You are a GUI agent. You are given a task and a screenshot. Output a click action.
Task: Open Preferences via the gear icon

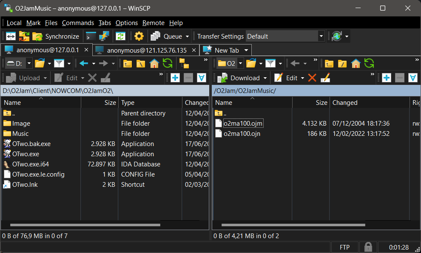click(139, 37)
